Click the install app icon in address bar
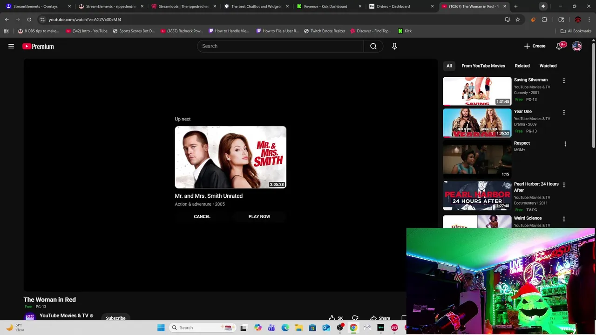Screen dimensions: 596x335 pos(508,20)
